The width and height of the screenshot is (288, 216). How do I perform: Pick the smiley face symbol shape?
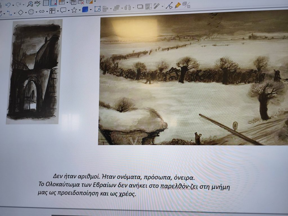(31, 12)
